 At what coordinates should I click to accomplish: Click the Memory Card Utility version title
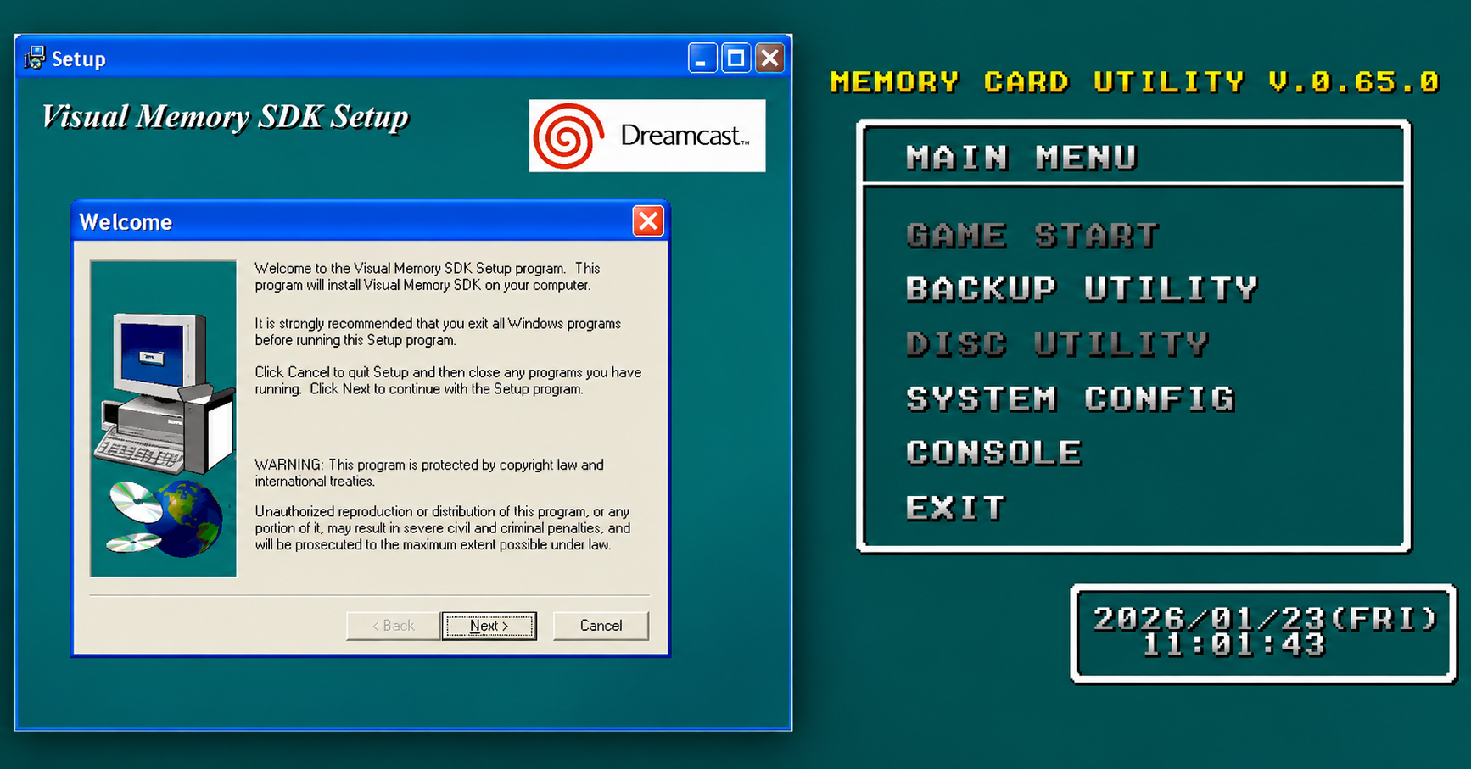[1135, 81]
